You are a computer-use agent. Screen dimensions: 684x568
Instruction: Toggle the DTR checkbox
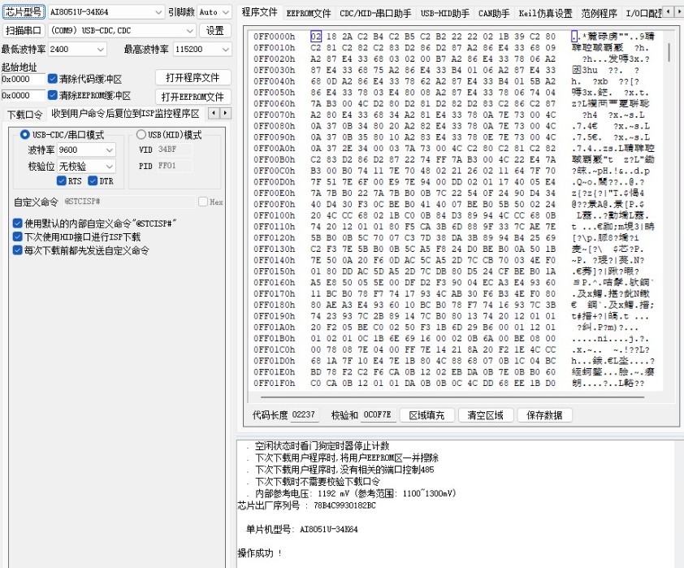93,180
